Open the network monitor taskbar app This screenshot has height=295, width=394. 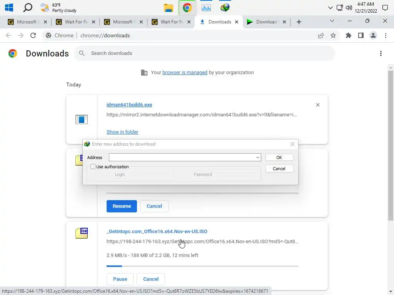coord(206,8)
